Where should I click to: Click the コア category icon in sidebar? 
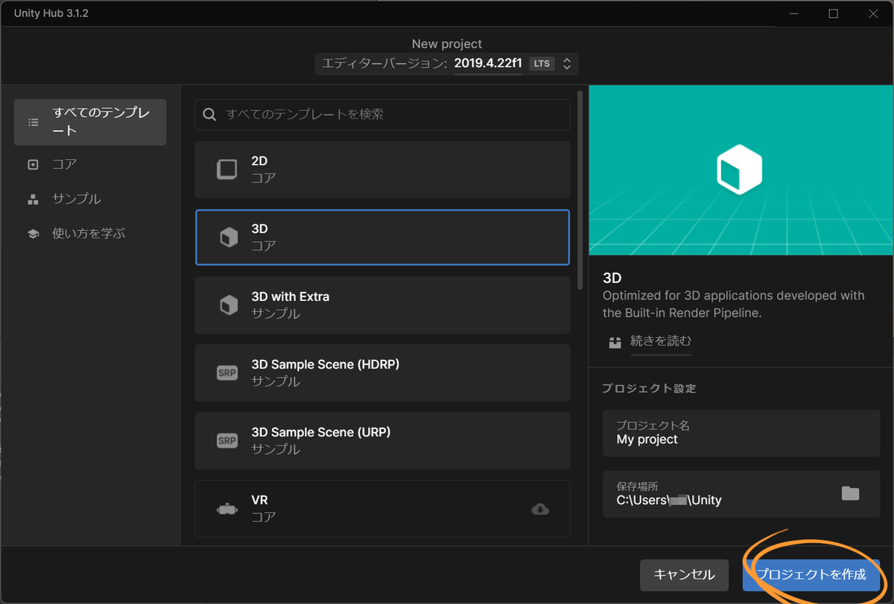click(33, 164)
